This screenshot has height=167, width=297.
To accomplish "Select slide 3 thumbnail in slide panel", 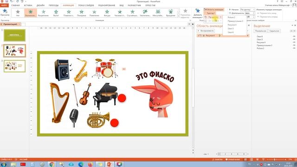I will pos(14,66).
